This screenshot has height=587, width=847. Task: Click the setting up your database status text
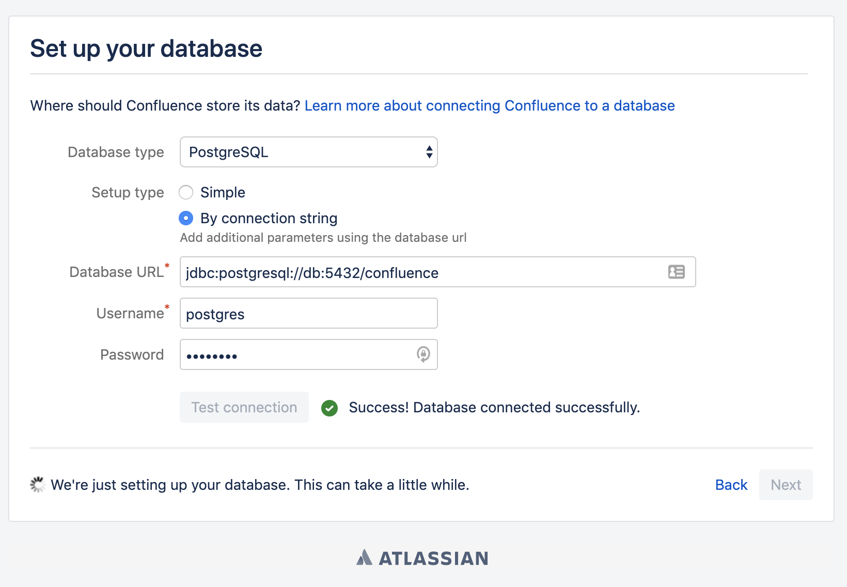pyautogui.click(x=260, y=485)
